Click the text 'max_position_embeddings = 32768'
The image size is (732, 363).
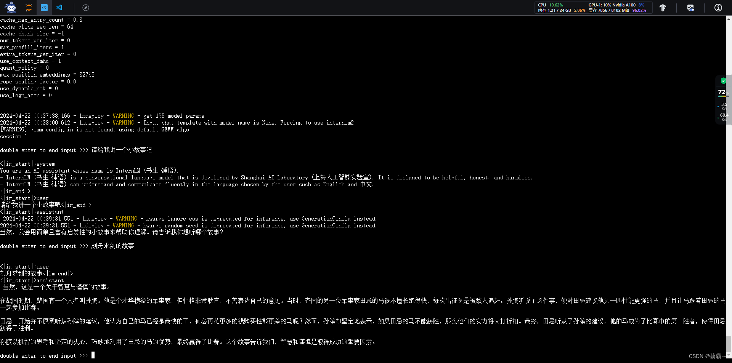(x=47, y=75)
